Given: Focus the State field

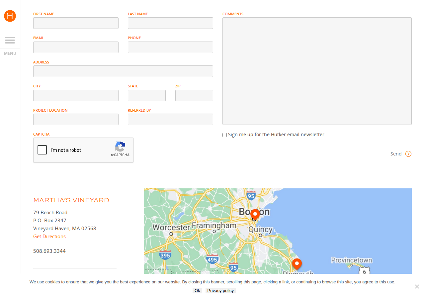Looking at the screenshot, I should pyautogui.click(x=147, y=95).
